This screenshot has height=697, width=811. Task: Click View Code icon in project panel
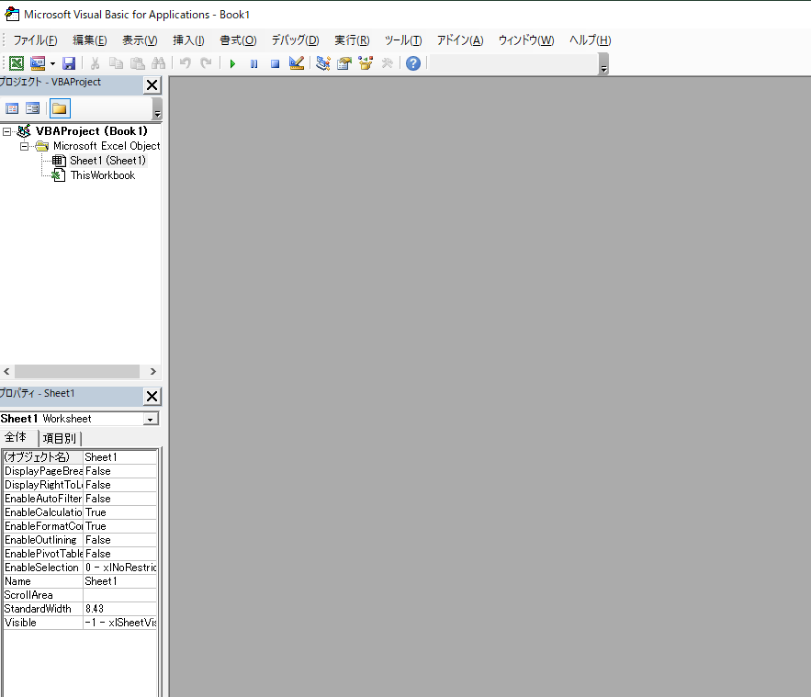point(12,108)
